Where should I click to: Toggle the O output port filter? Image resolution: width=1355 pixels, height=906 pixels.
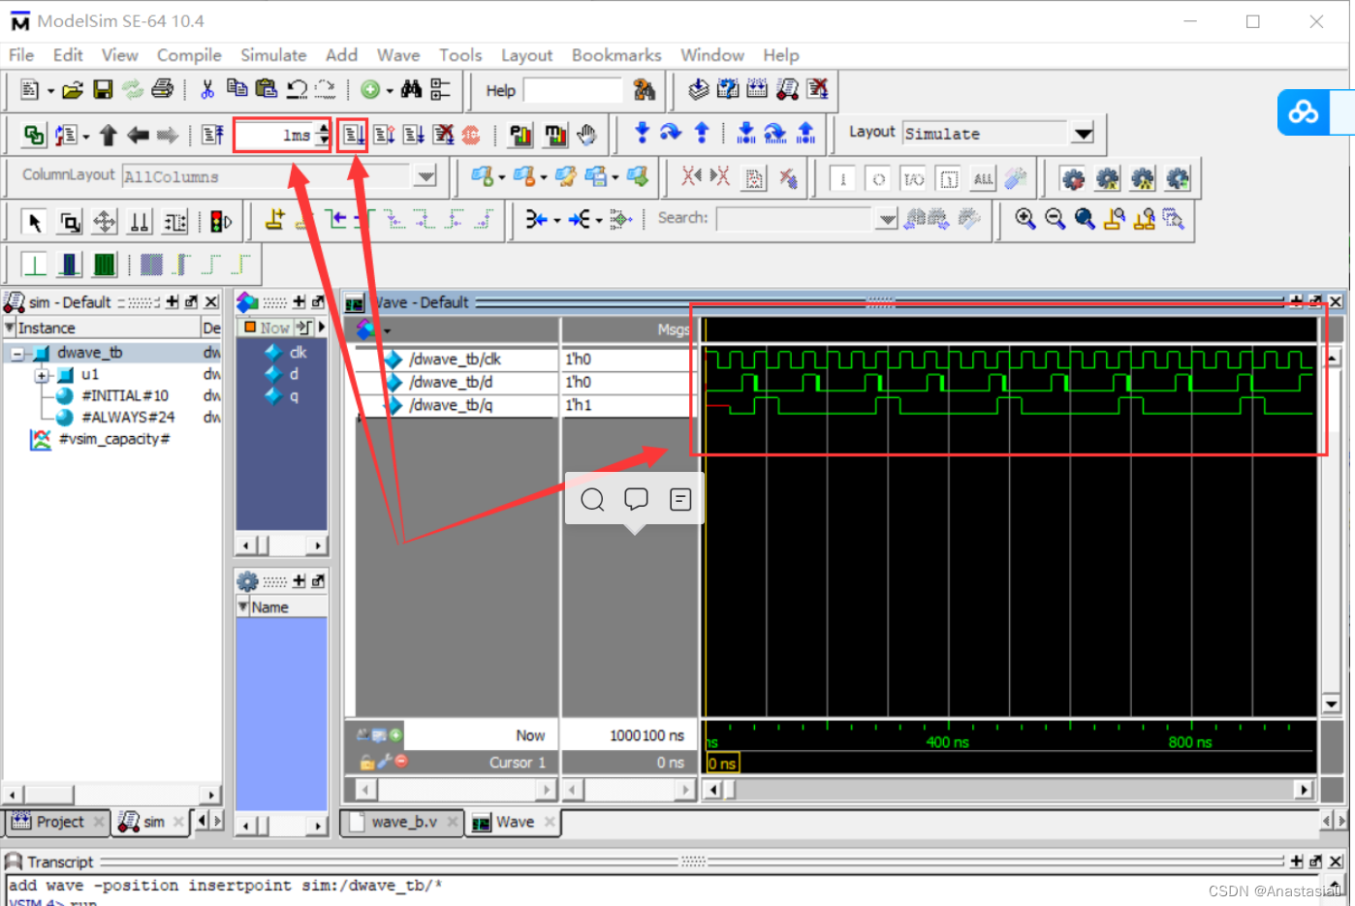(878, 178)
